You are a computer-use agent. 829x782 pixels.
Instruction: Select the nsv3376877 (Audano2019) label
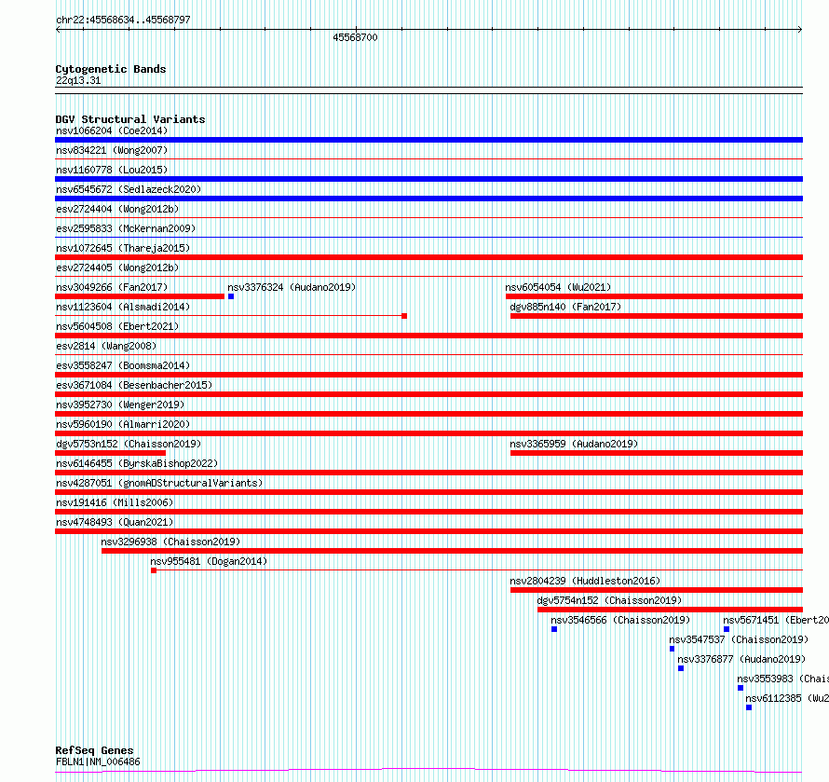741,659
